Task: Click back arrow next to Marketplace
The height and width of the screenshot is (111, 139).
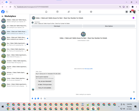Action: pos(3,16)
